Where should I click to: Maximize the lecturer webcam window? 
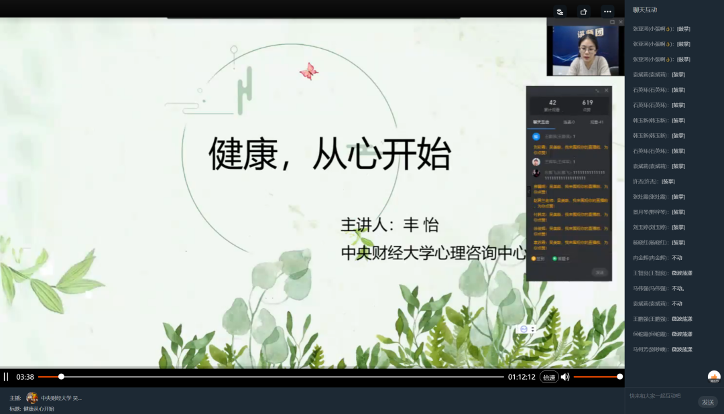pyautogui.click(x=612, y=22)
